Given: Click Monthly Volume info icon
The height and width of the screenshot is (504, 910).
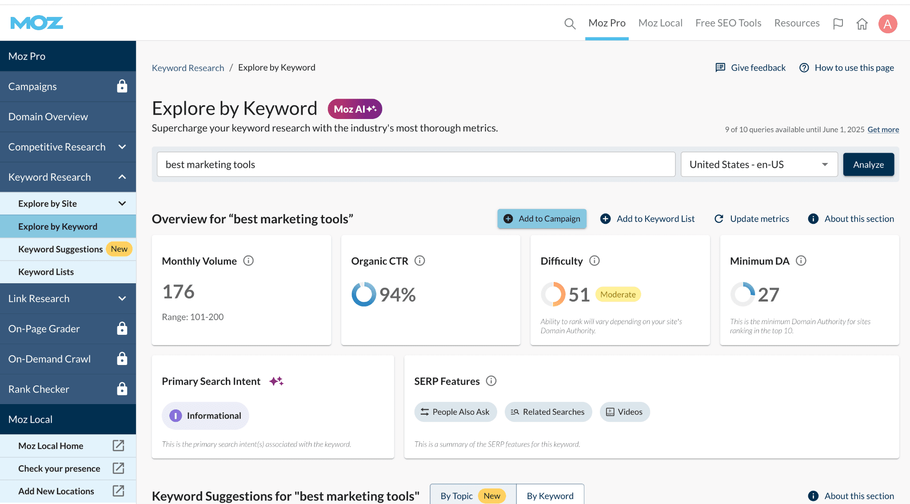Looking at the screenshot, I should 248,261.
